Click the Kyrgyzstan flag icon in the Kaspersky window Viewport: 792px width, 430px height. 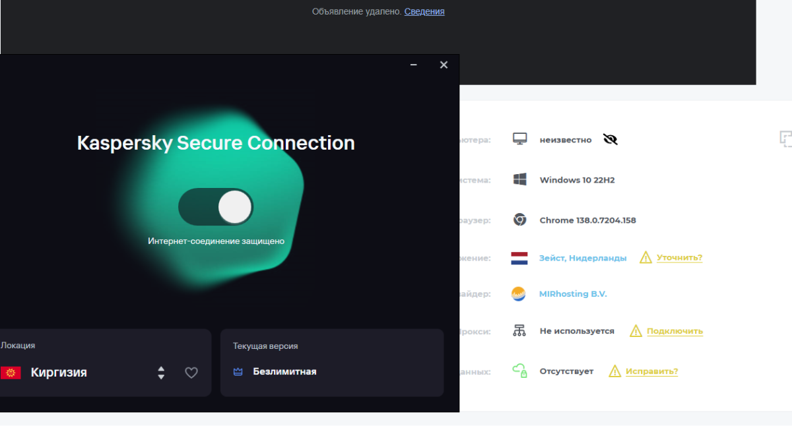[11, 373]
